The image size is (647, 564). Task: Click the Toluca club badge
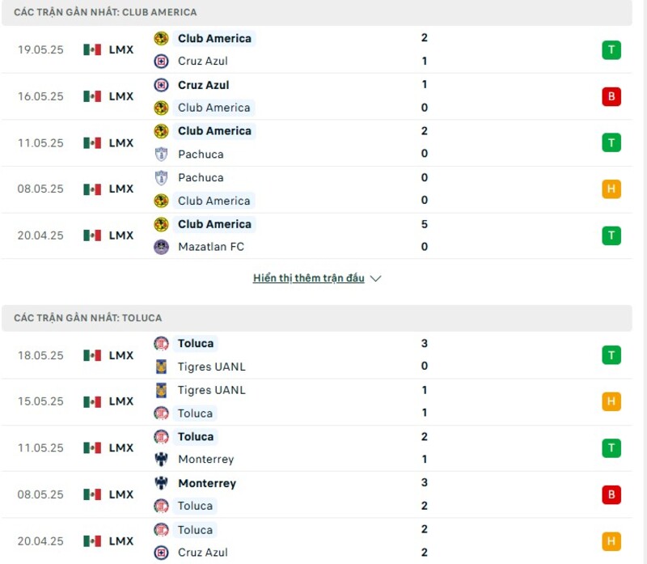pos(161,343)
